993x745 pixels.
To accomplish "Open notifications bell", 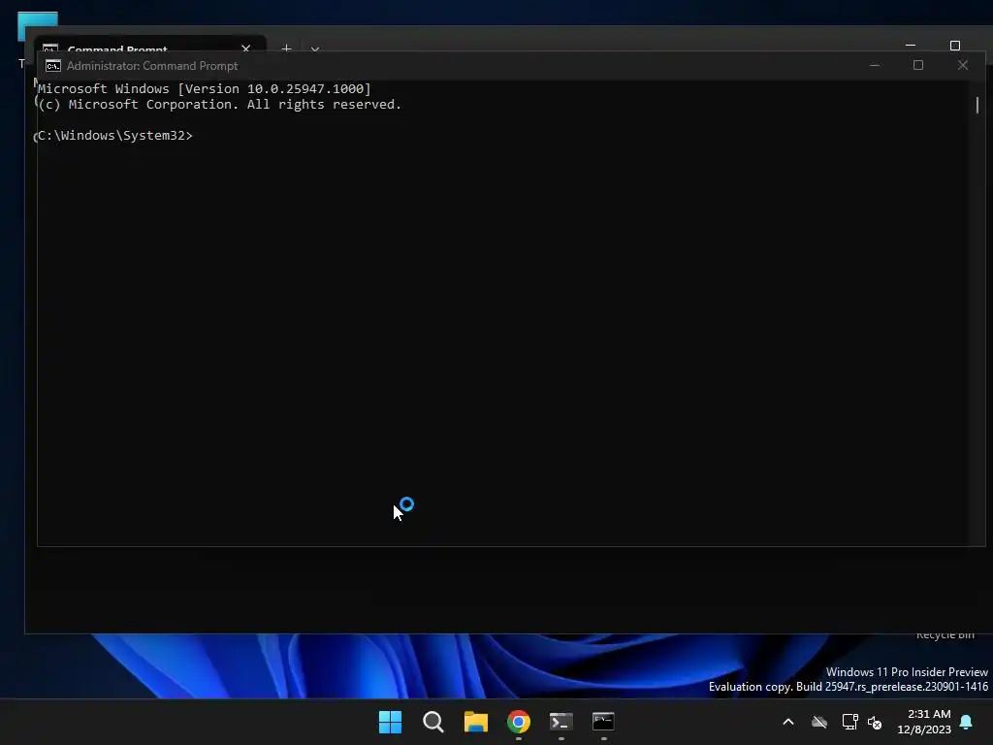I will click(x=967, y=722).
